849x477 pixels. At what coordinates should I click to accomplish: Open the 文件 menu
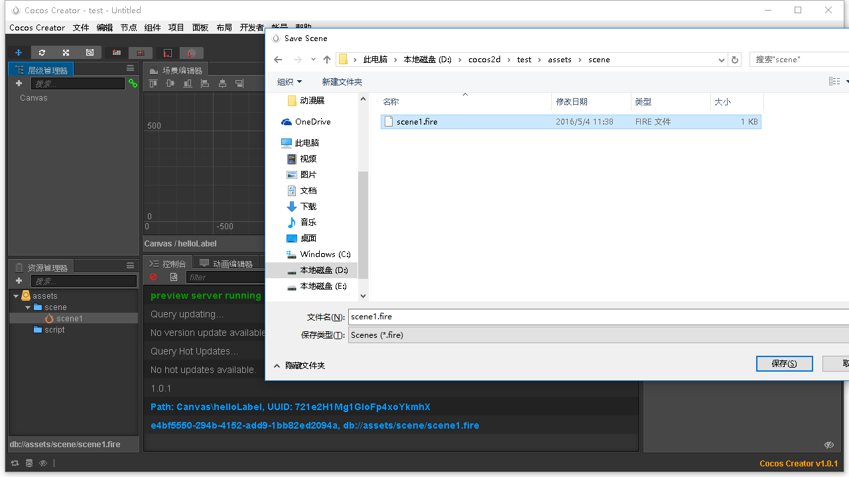pyautogui.click(x=81, y=28)
